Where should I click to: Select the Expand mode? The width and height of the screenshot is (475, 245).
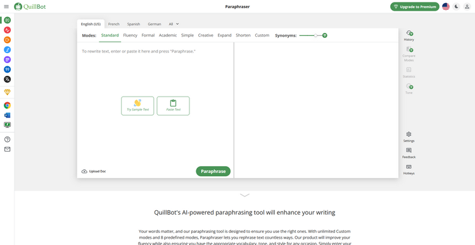224,35
